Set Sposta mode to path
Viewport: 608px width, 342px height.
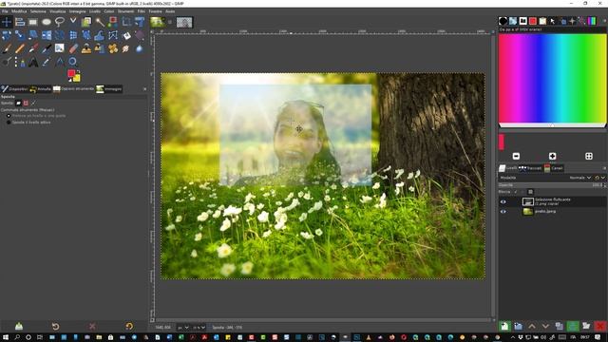tap(33, 104)
